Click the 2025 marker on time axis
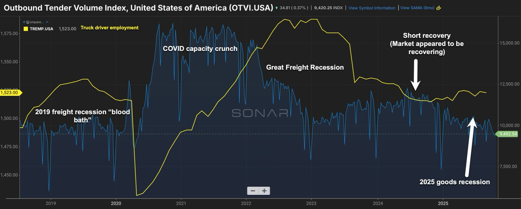Screen dimensions: 521x209 443,202
